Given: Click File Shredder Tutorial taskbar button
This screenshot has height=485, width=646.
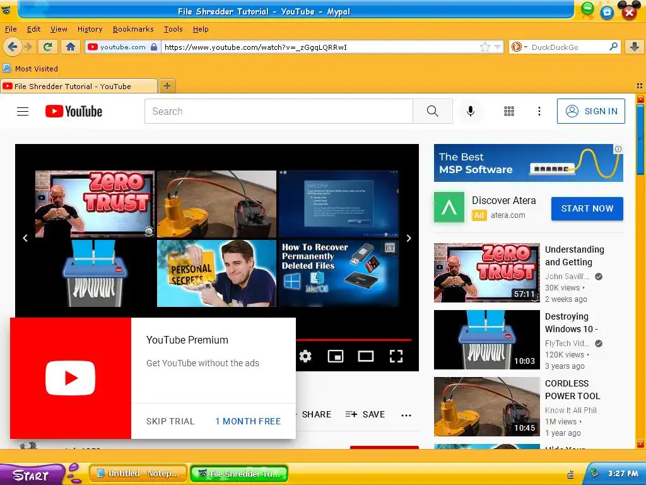Looking at the screenshot, I should 239,474.
